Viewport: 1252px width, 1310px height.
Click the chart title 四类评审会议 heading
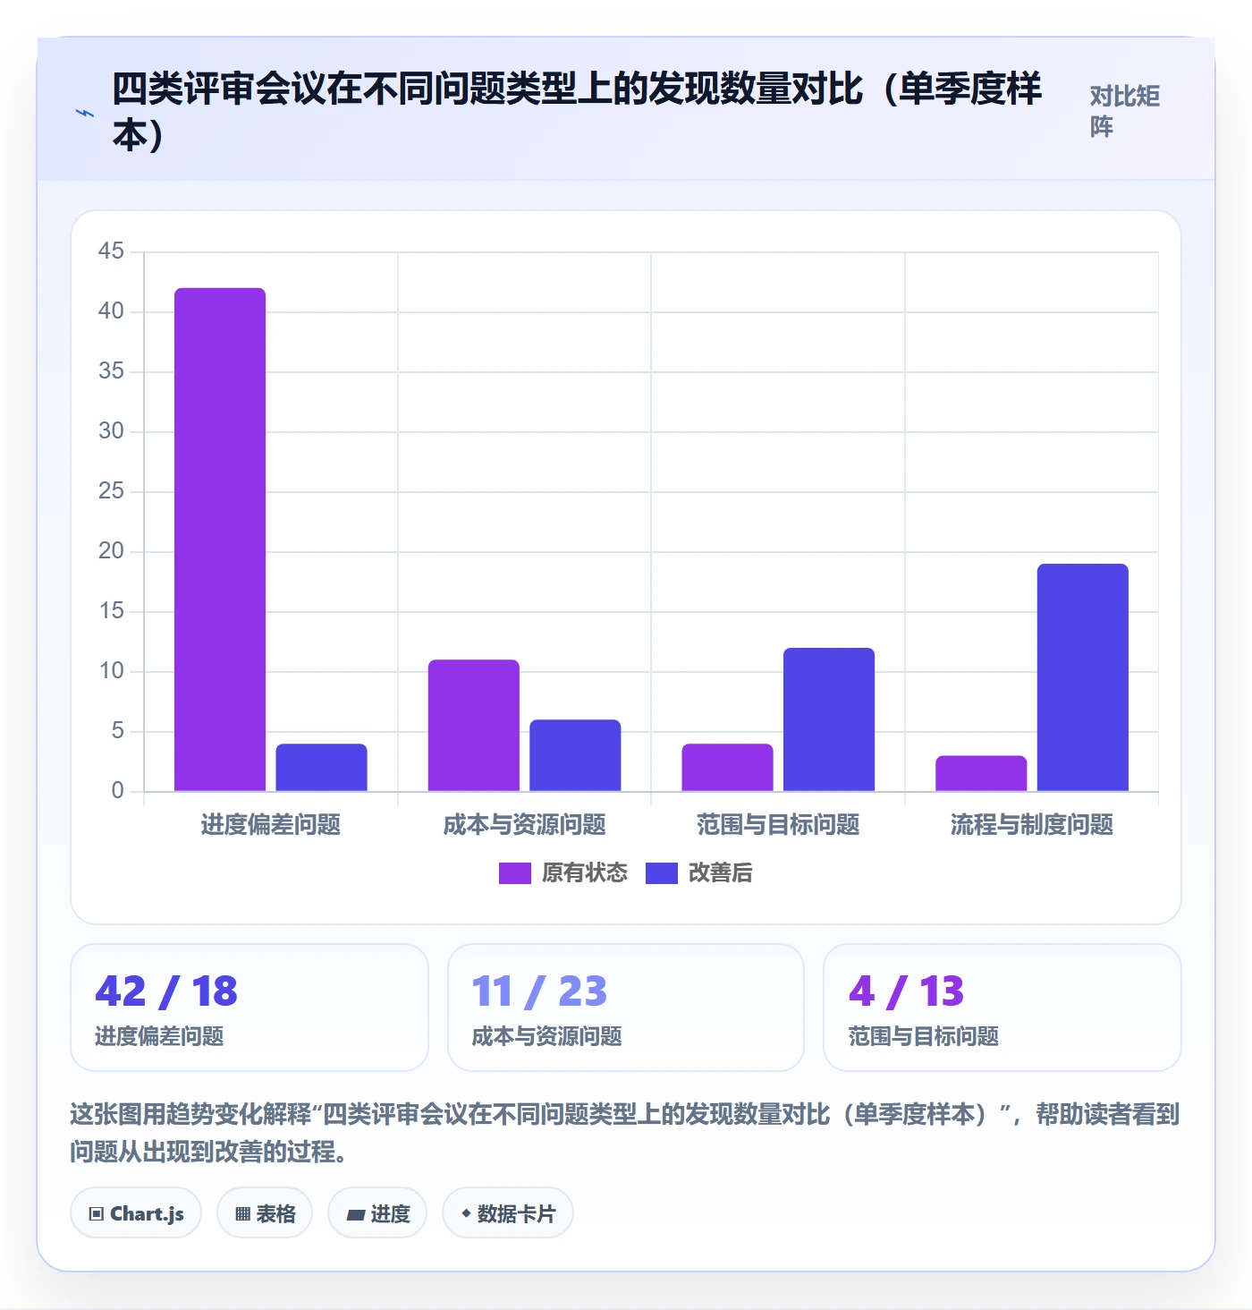click(577, 112)
